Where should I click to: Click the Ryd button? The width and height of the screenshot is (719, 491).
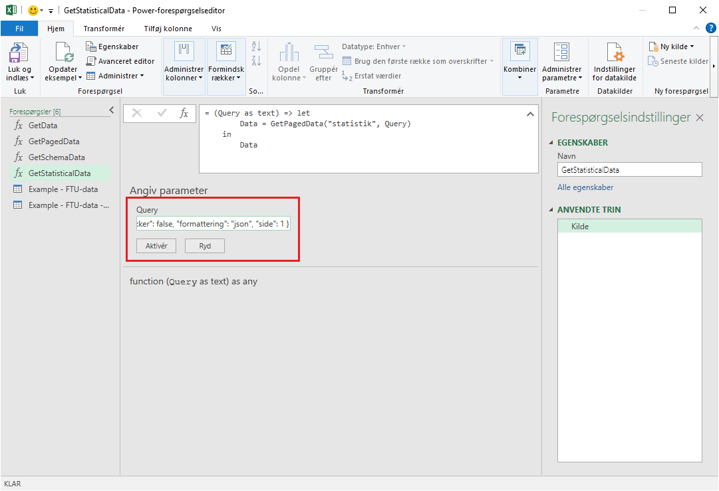[x=205, y=246]
